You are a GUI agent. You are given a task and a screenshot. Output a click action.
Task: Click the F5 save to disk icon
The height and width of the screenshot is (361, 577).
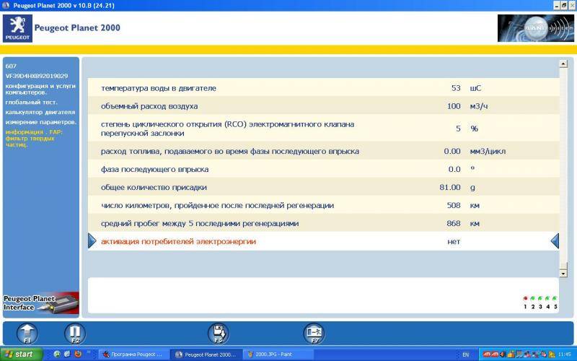tap(219, 333)
